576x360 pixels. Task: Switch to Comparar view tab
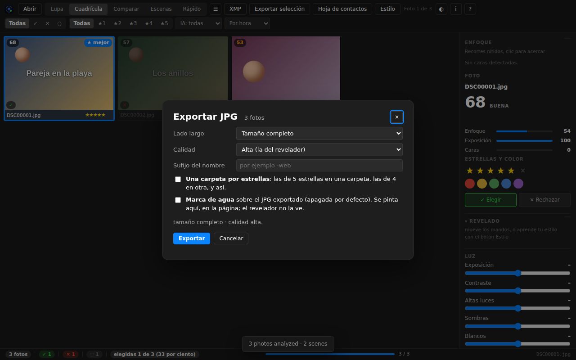pyautogui.click(x=126, y=9)
